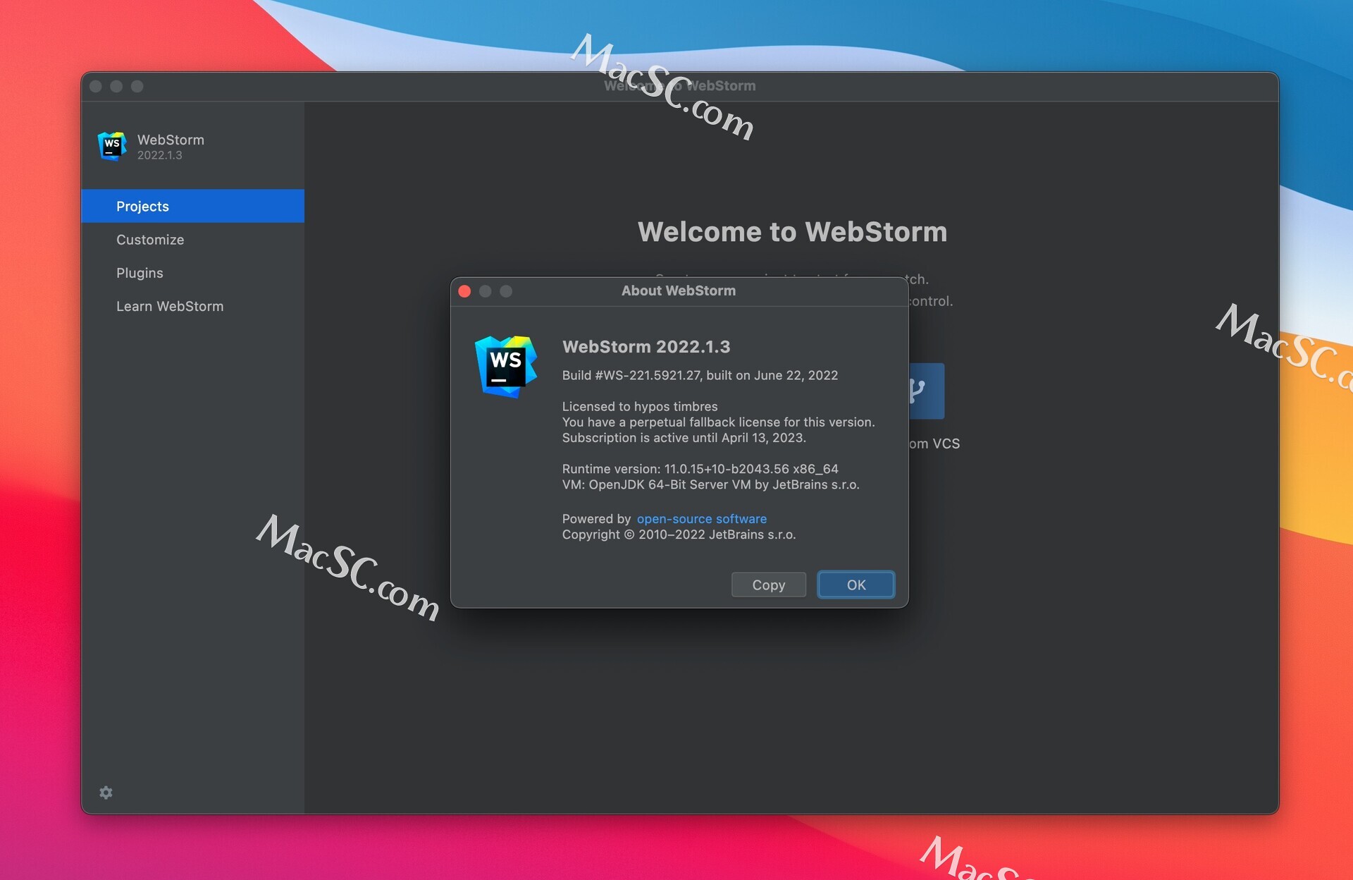Click the VM: OpenJDK 64-Bit Server line

(710, 484)
